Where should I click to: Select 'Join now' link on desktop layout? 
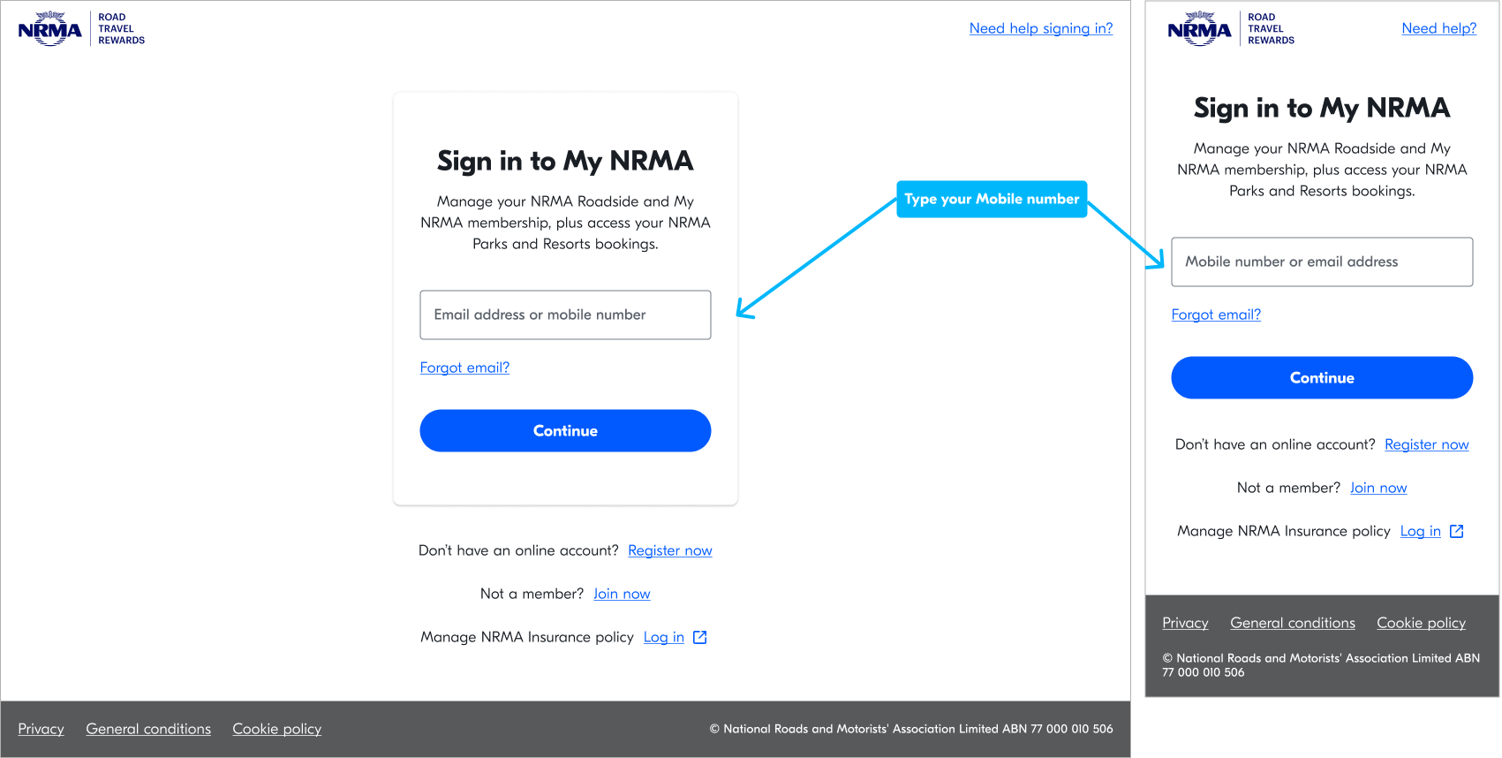(x=622, y=594)
